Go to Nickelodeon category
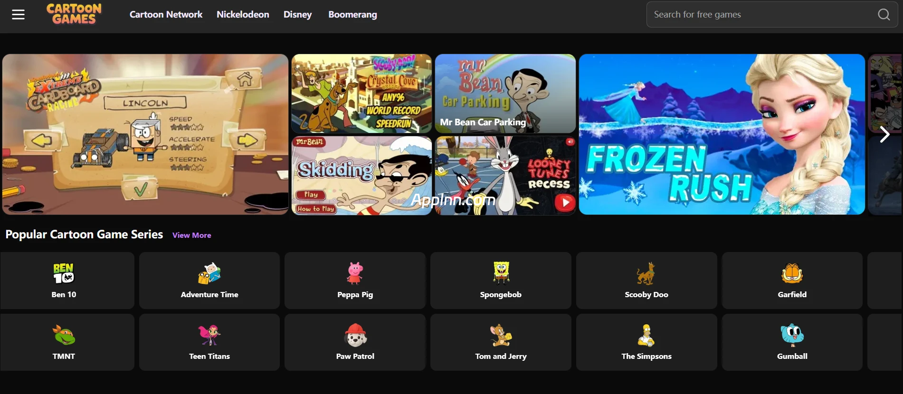This screenshot has width=903, height=394. click(x=243, y=14)
